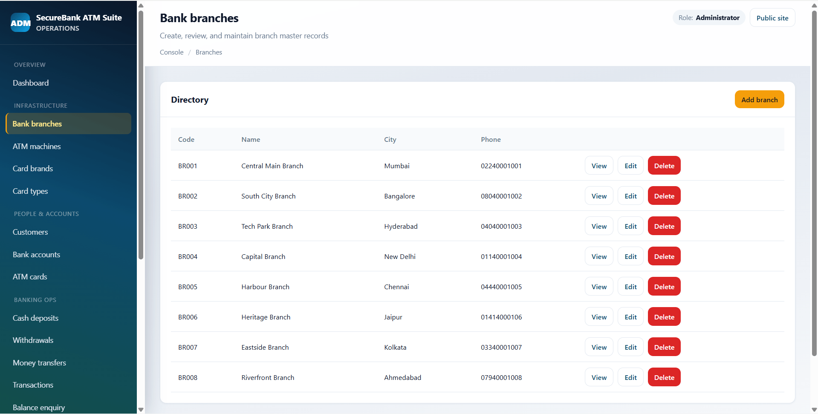Open the Dashboard page
818x414 pixels.
31,83
